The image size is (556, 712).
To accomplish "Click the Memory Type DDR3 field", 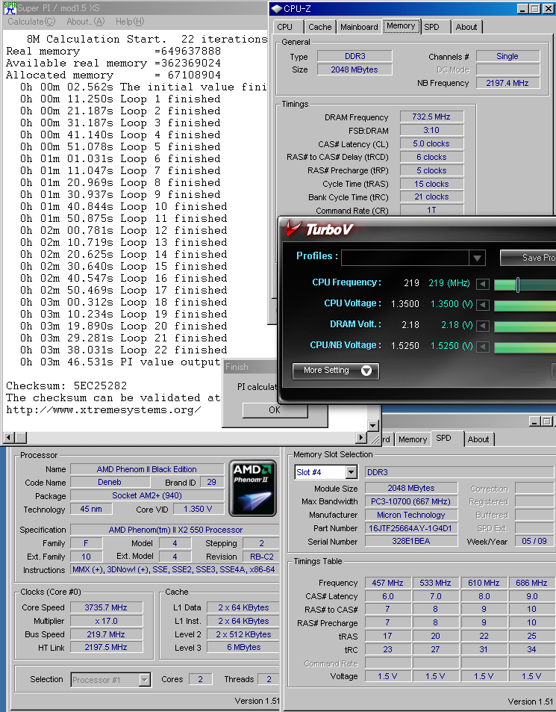I will coord(354,56).
